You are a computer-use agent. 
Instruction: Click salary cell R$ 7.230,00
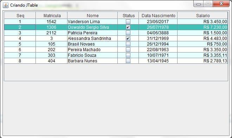click(202, 27)
